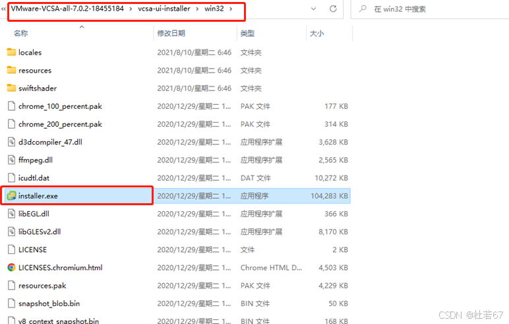Image resolution: width=509 pixels, height=324 pixels.
Task: Select d3dcompiler_47.dll file name
Action: [x=50, y=142]
